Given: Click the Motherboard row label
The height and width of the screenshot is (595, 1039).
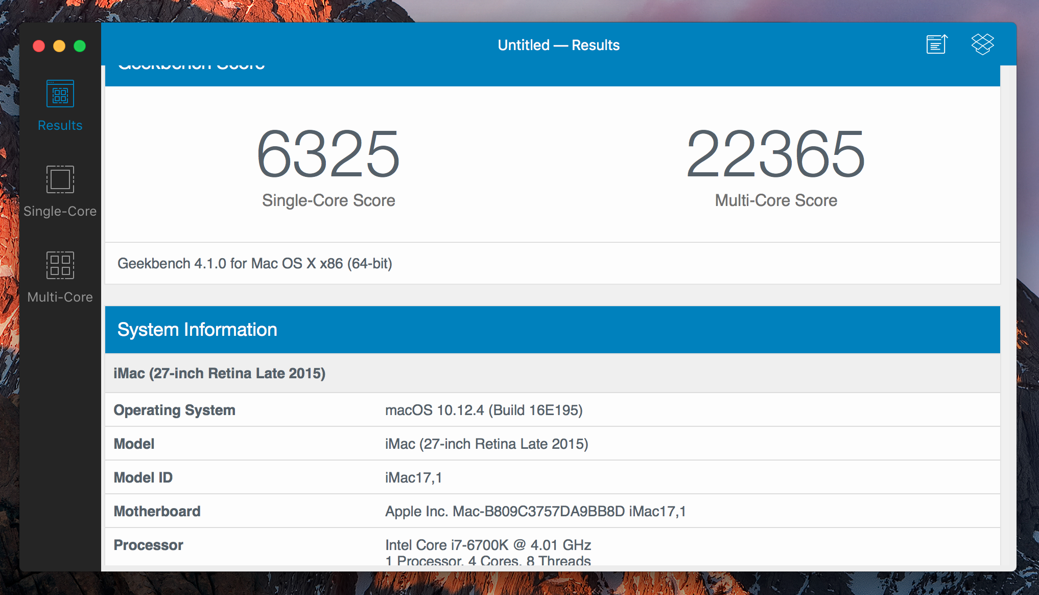Looking at the screenshot, I should (157, 511).
